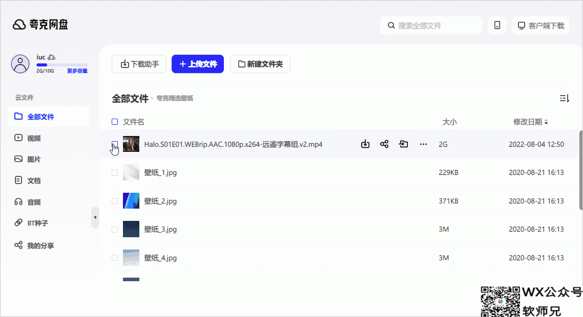Click the cloud badge next to iuc
The width and height of the screenshot is (583, 317).
52,57
